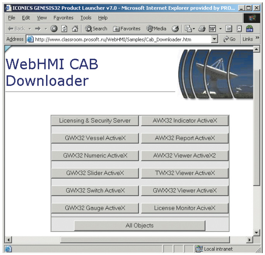Open the Edit menu
The image size is (265, 255).
click(26, 18)
